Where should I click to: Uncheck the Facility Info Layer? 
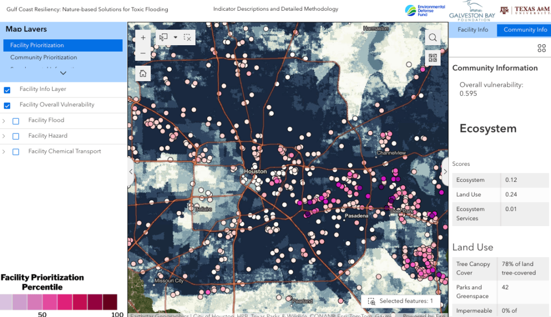(6, 90)
